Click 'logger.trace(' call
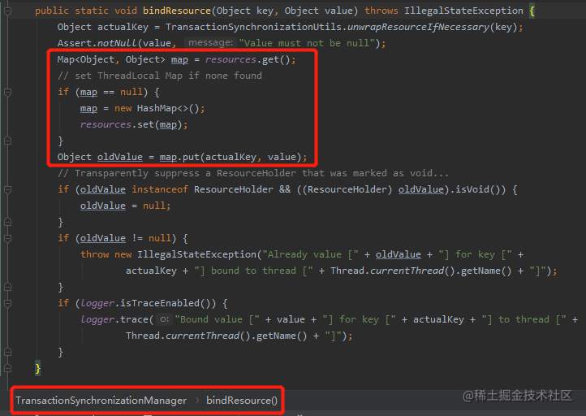 pos(117,319)
